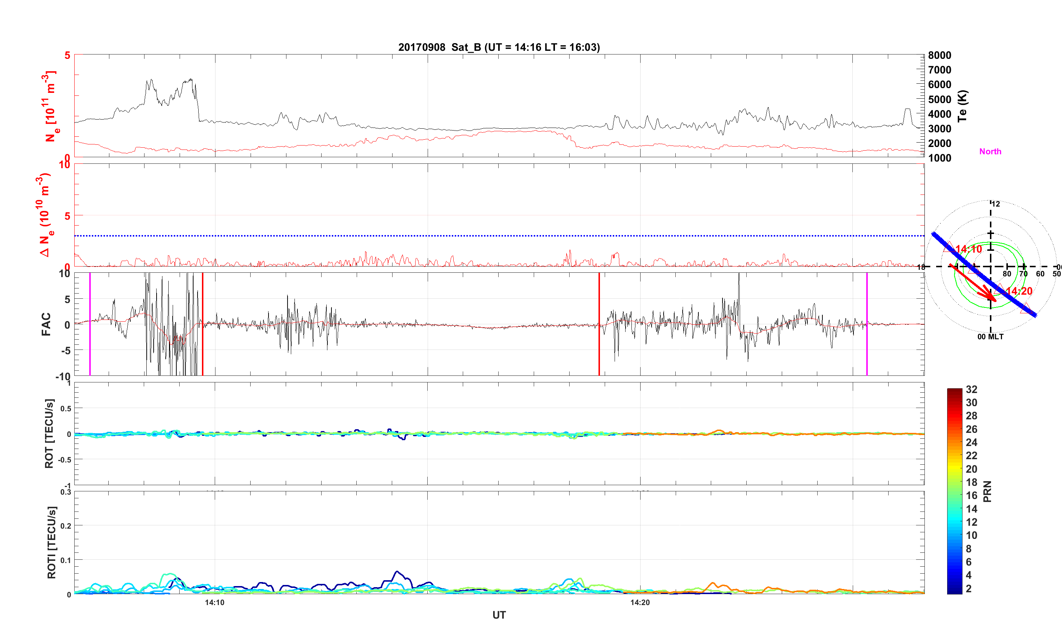Screen dimensions: 1062x642
Task: Click the 00 MLT label under polar plot
Action: coord(990,336)
